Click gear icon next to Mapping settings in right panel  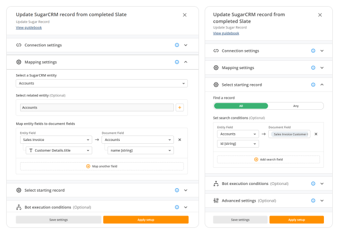click(x=216, y=67)
